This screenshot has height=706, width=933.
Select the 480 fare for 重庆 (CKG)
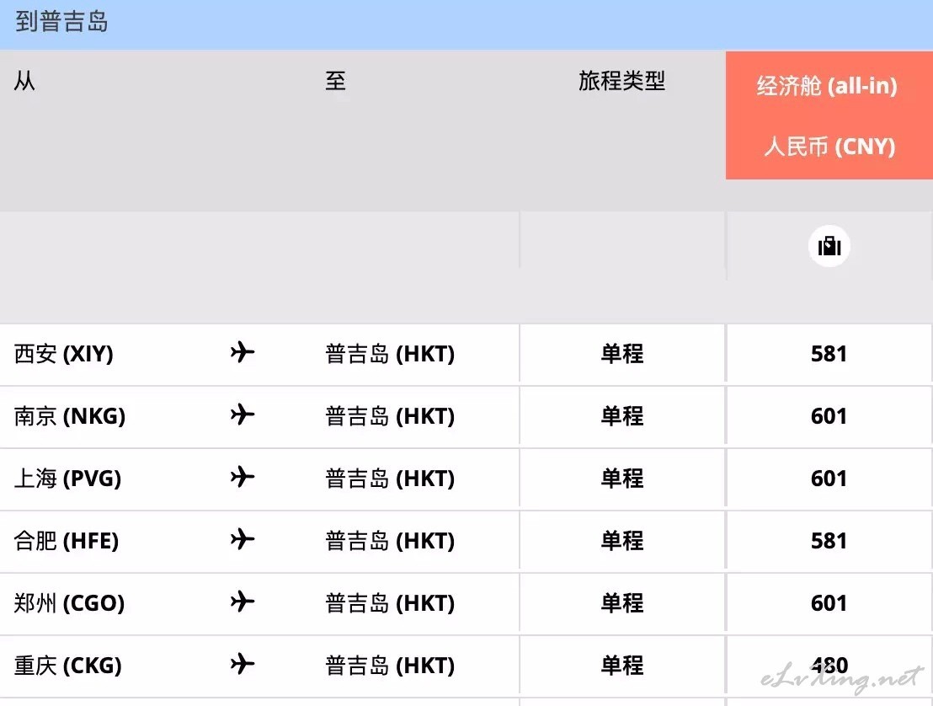coord(829,665)
